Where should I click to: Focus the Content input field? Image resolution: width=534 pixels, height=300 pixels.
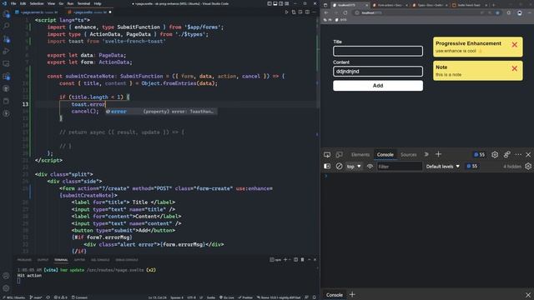[x=378, y=72]
